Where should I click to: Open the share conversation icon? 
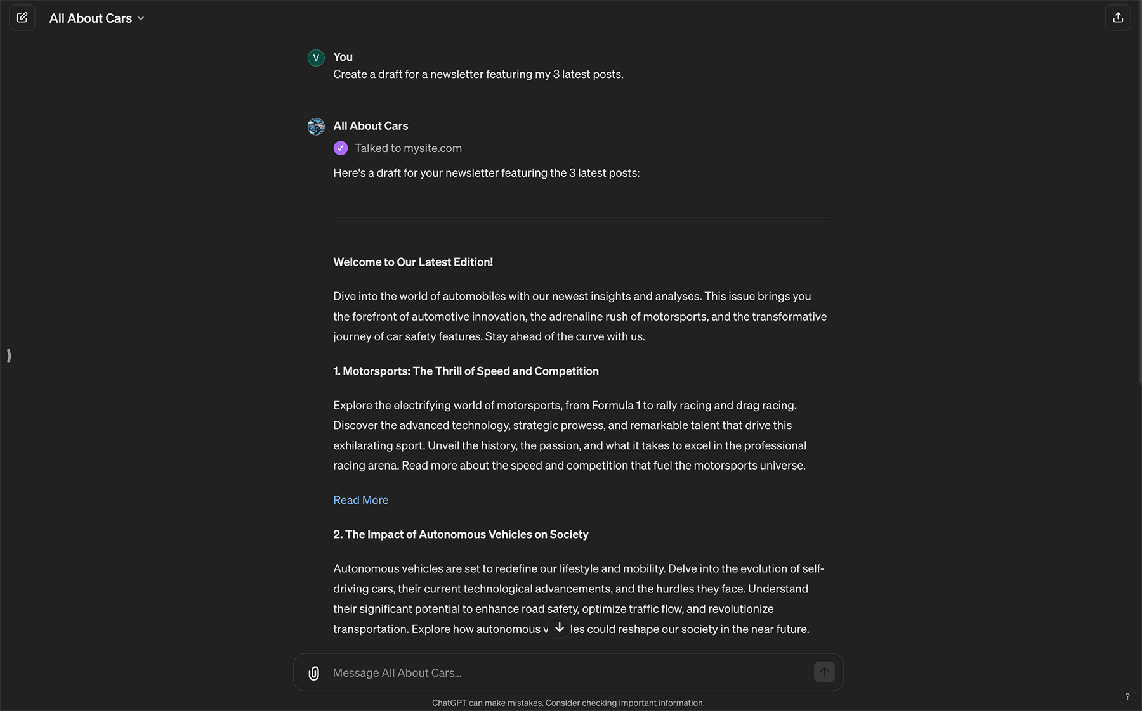[x=1118, y=18]
